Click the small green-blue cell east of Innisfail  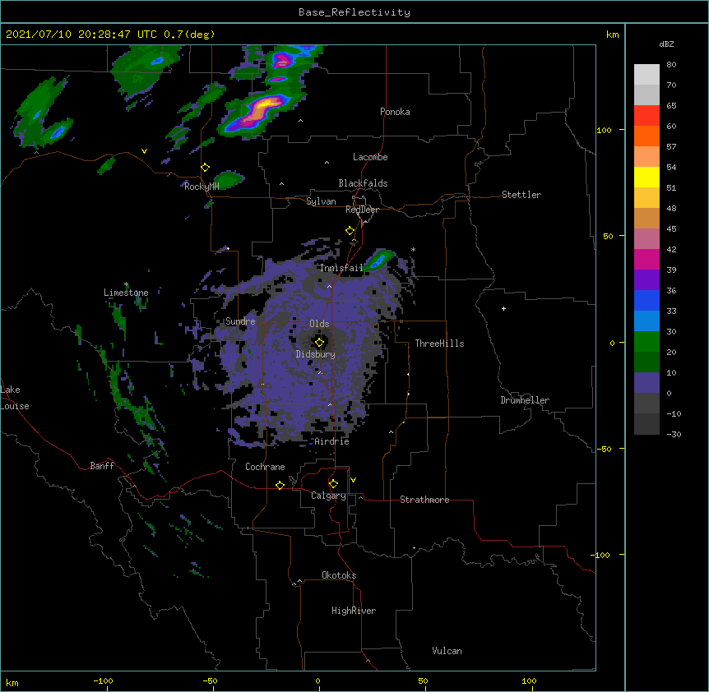(379, 259)
